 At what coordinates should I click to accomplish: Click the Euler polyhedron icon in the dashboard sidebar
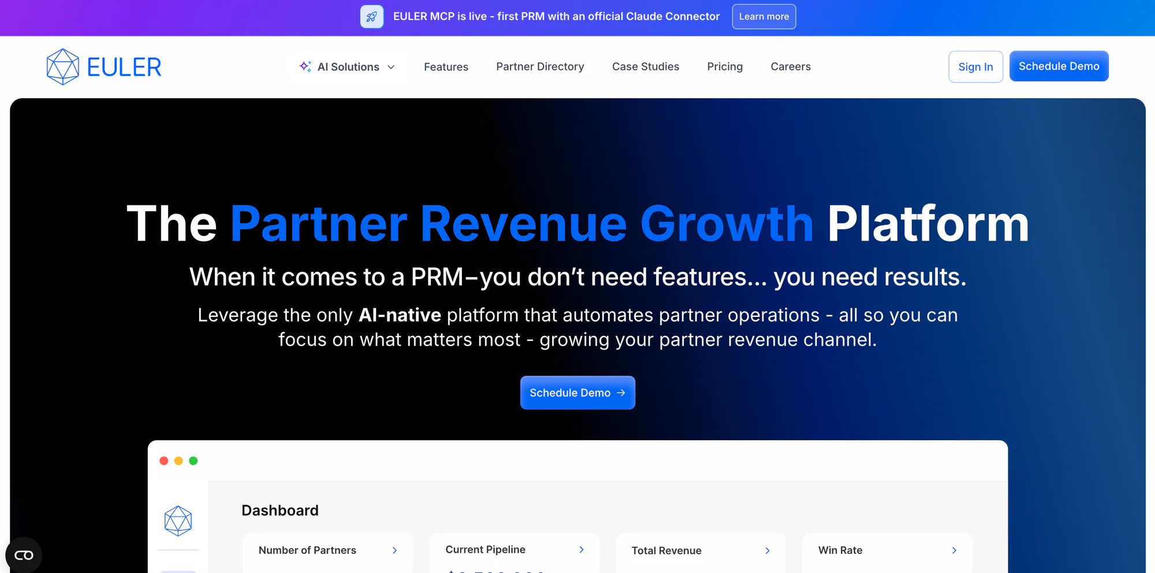[178, 521]
